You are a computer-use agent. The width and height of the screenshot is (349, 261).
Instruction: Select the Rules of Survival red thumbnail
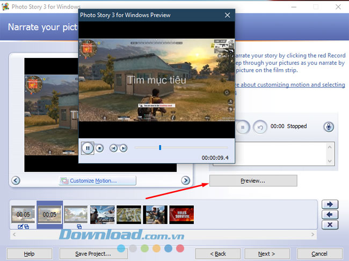[181, 214]
